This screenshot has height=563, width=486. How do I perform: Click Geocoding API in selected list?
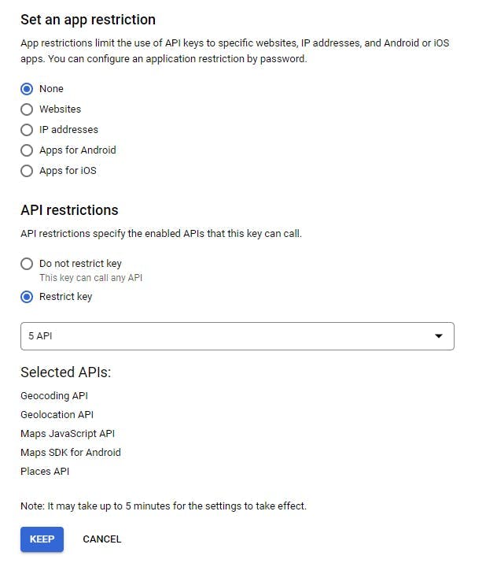(54, 396)
